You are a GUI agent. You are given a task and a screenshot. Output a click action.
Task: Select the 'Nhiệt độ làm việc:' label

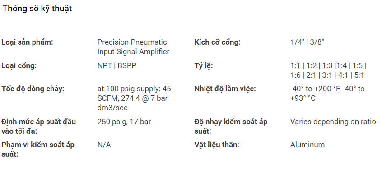pyautogui.click(x=225, y=89)
